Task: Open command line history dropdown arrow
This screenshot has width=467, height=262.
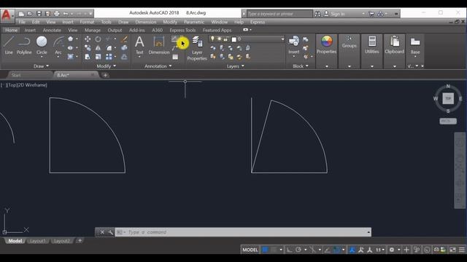Action: click(x=368, y=232)
